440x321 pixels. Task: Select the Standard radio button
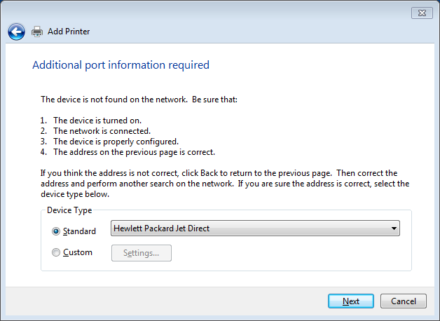[x=56, y=231]
